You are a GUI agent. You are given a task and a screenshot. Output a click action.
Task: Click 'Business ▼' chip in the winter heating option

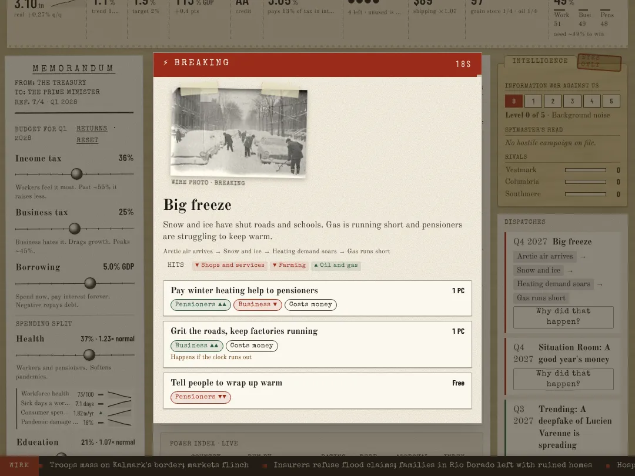[x=258, y=304]
